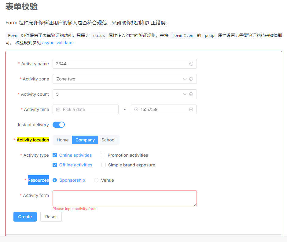Image resolution: width=287 pixels, height=242 pixels.
Task: Click the 'Please input activity form' error message
Action: point(75,208)
